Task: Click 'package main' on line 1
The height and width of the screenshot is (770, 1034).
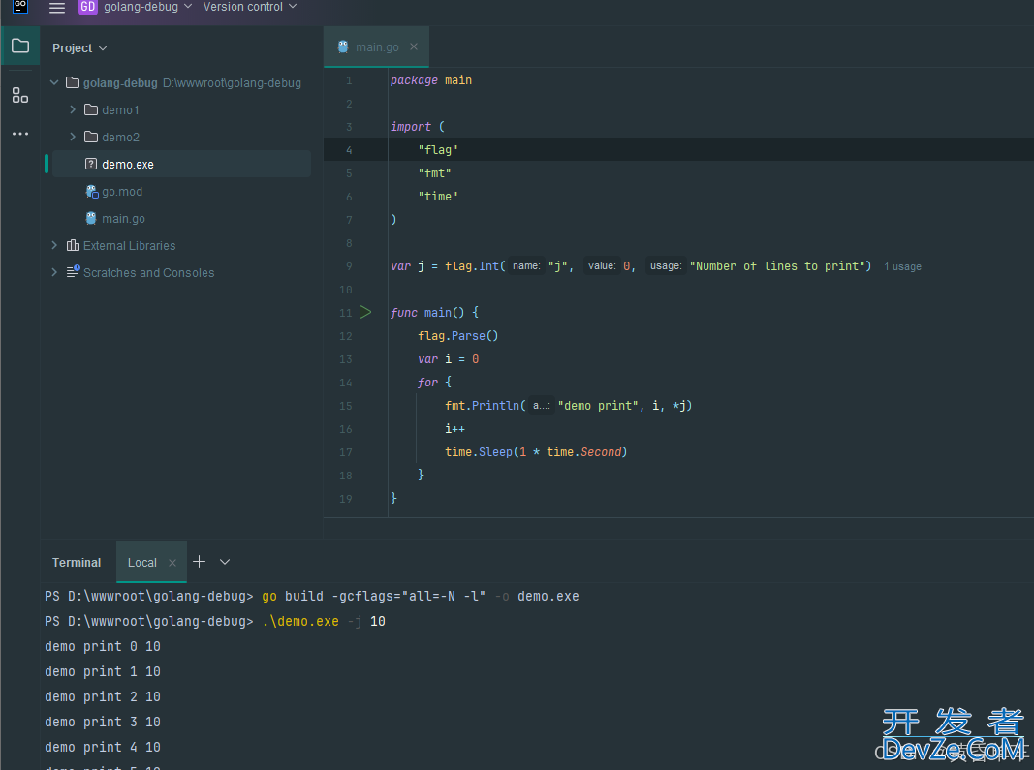Action: pos(430,79)
